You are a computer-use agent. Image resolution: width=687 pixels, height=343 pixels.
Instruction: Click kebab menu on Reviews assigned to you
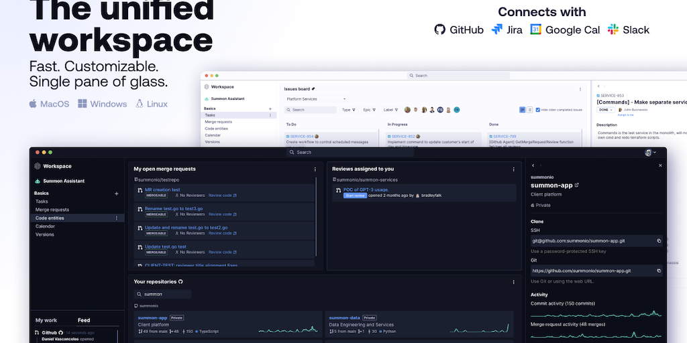pyautogui.click(x=513, y=169)
